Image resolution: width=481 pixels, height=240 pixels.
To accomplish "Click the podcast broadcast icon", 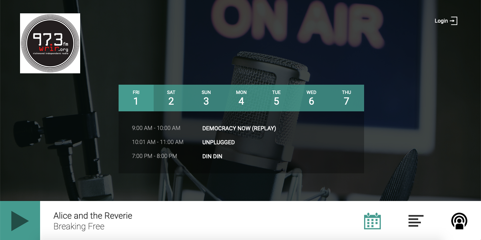I will point(459,221).
